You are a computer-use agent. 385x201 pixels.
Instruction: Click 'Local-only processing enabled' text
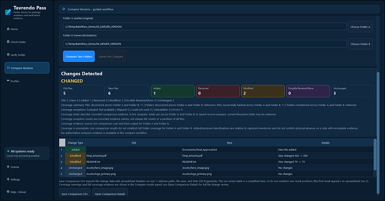(23, 156)
